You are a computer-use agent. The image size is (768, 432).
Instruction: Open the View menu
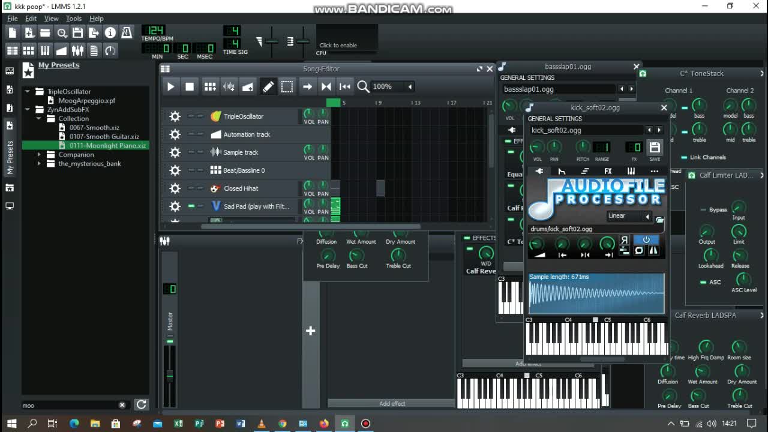coord(51,19)
